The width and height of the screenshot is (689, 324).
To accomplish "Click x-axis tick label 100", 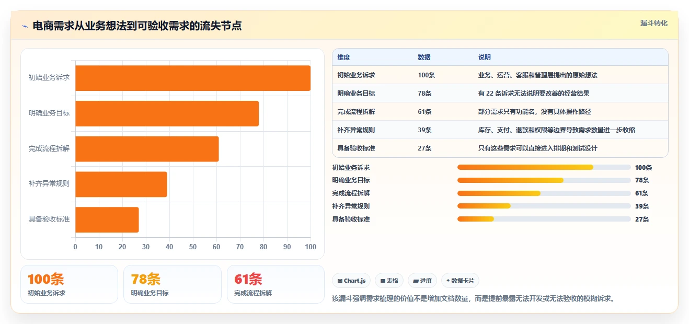I will coord(311,247).
